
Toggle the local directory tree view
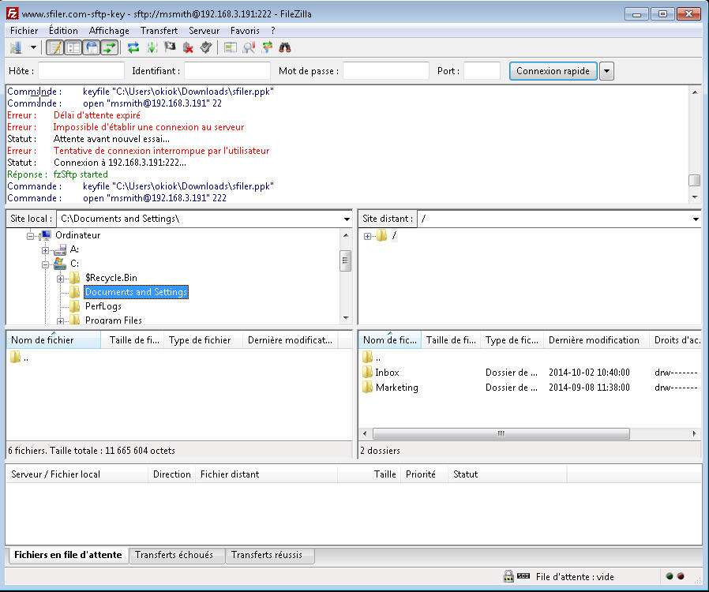coord(73,47)
